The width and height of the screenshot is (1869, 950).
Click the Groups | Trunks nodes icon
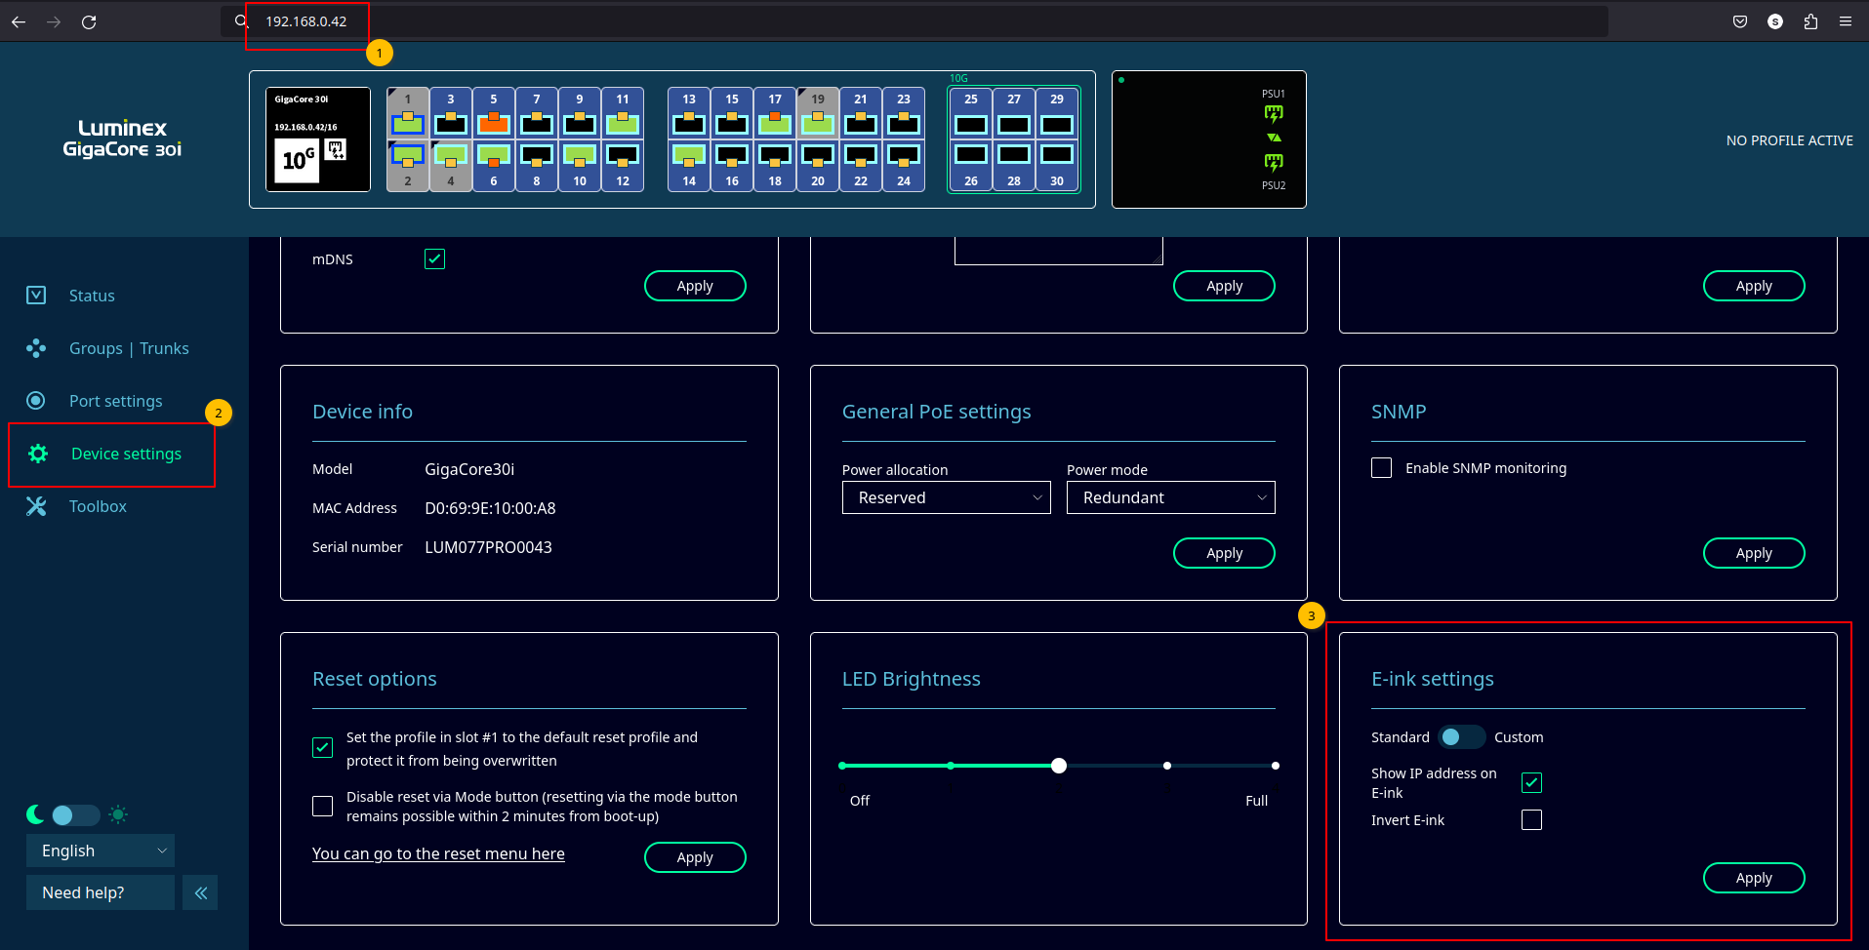(36, 348)
